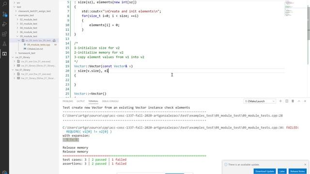The height and width of the screenshot is (174, 310).
Task: Click line number 19 in the gutter
Action: click(x=67, y=66)
